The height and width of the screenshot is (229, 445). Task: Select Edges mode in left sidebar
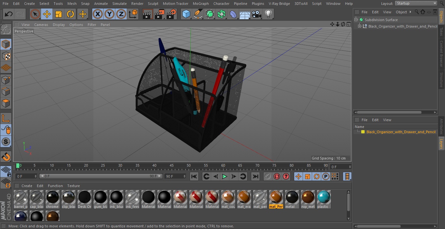pos(6,92)
